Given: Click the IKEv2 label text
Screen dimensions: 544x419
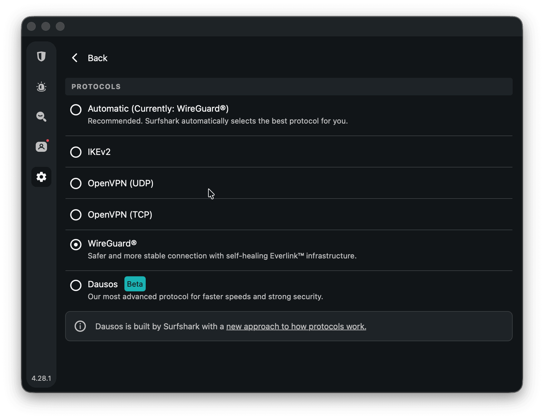Looking at the screenshot, I should pos(99,152).
